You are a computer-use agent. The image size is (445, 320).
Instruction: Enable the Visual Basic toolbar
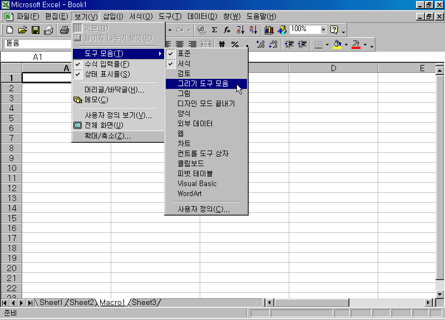coord(206,184)
